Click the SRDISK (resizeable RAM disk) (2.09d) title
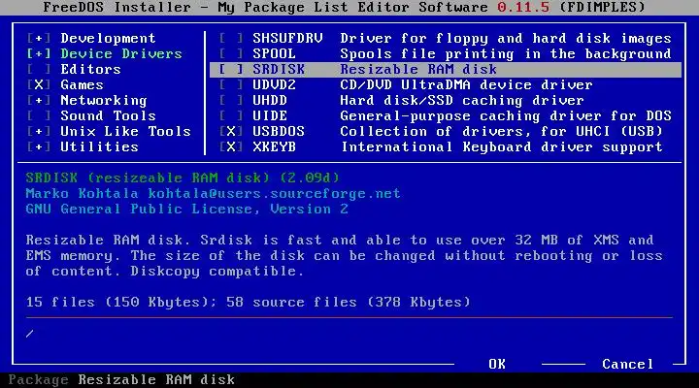 (x=183, y=178)
